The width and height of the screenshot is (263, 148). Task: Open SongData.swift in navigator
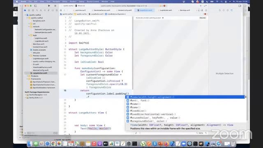point(39,21)
